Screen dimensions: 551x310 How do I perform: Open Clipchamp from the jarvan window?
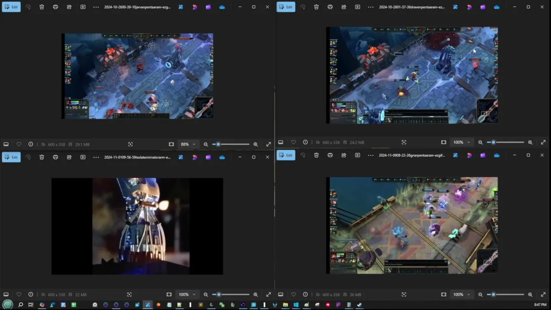pos(208,7)
